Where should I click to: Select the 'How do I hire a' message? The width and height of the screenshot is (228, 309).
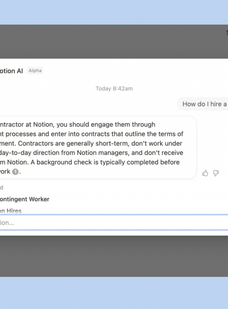pyautogui.click(x=203, y=104)
